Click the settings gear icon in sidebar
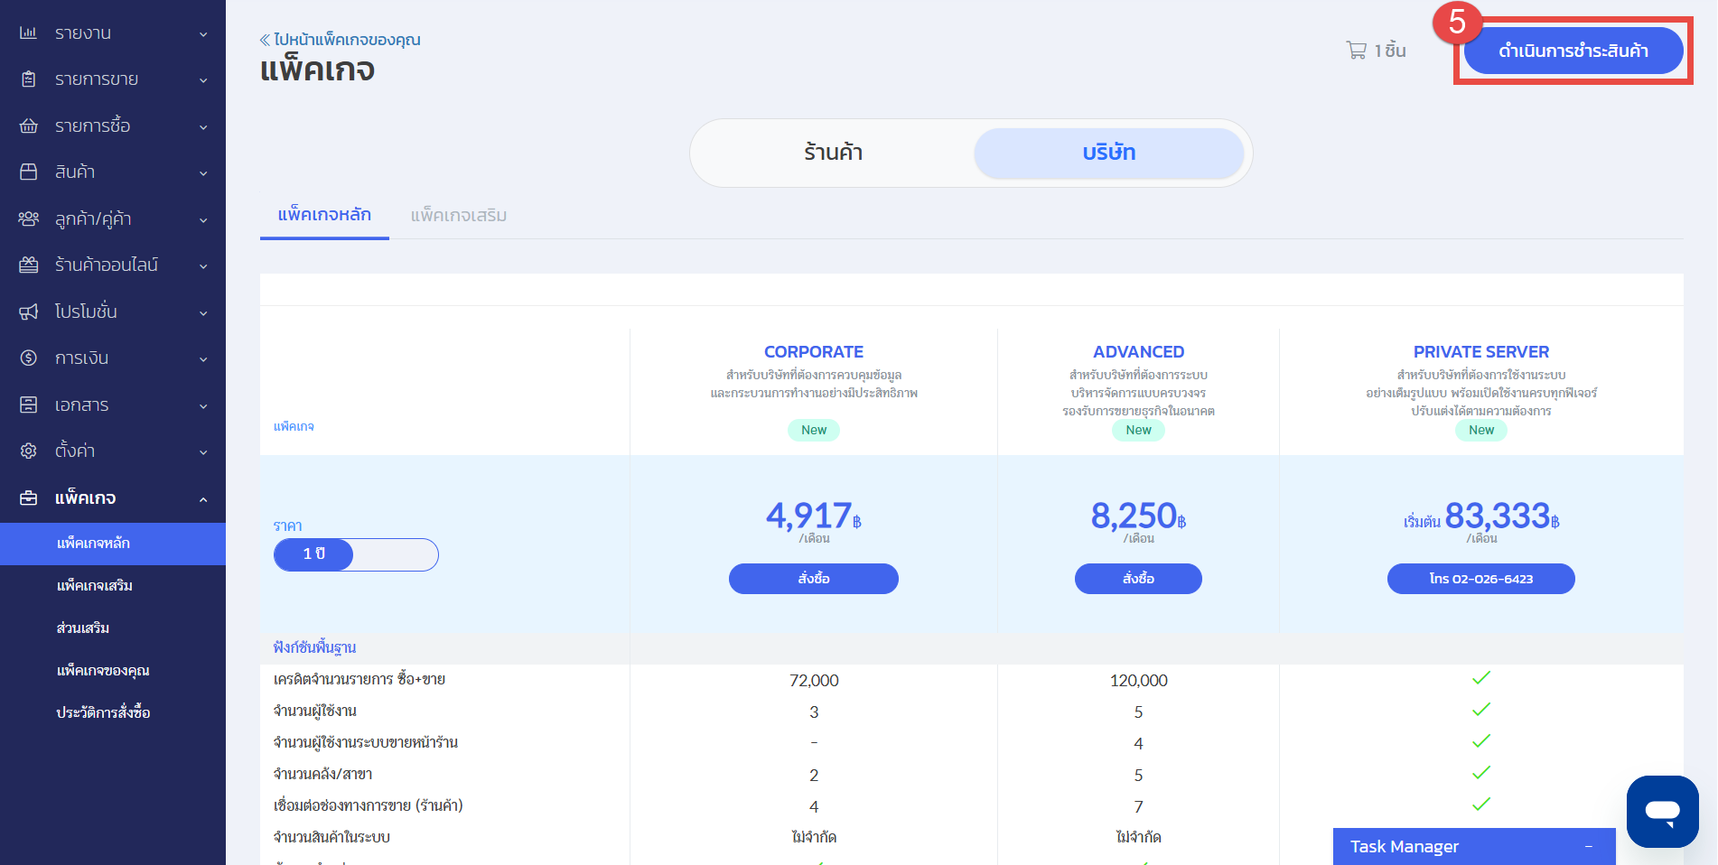 tap(29, 451)
